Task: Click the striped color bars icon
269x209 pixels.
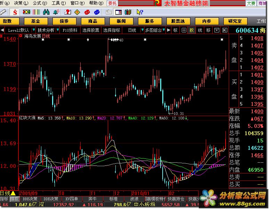Action: coord(36,12)
